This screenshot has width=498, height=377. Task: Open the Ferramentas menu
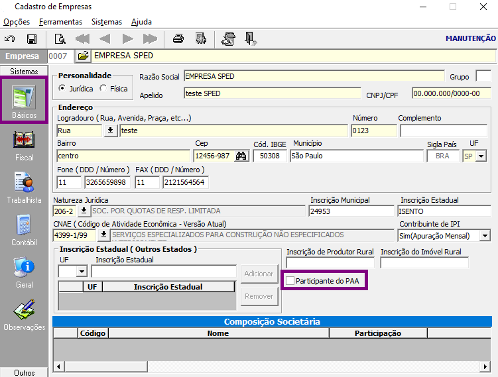point(60,22)
